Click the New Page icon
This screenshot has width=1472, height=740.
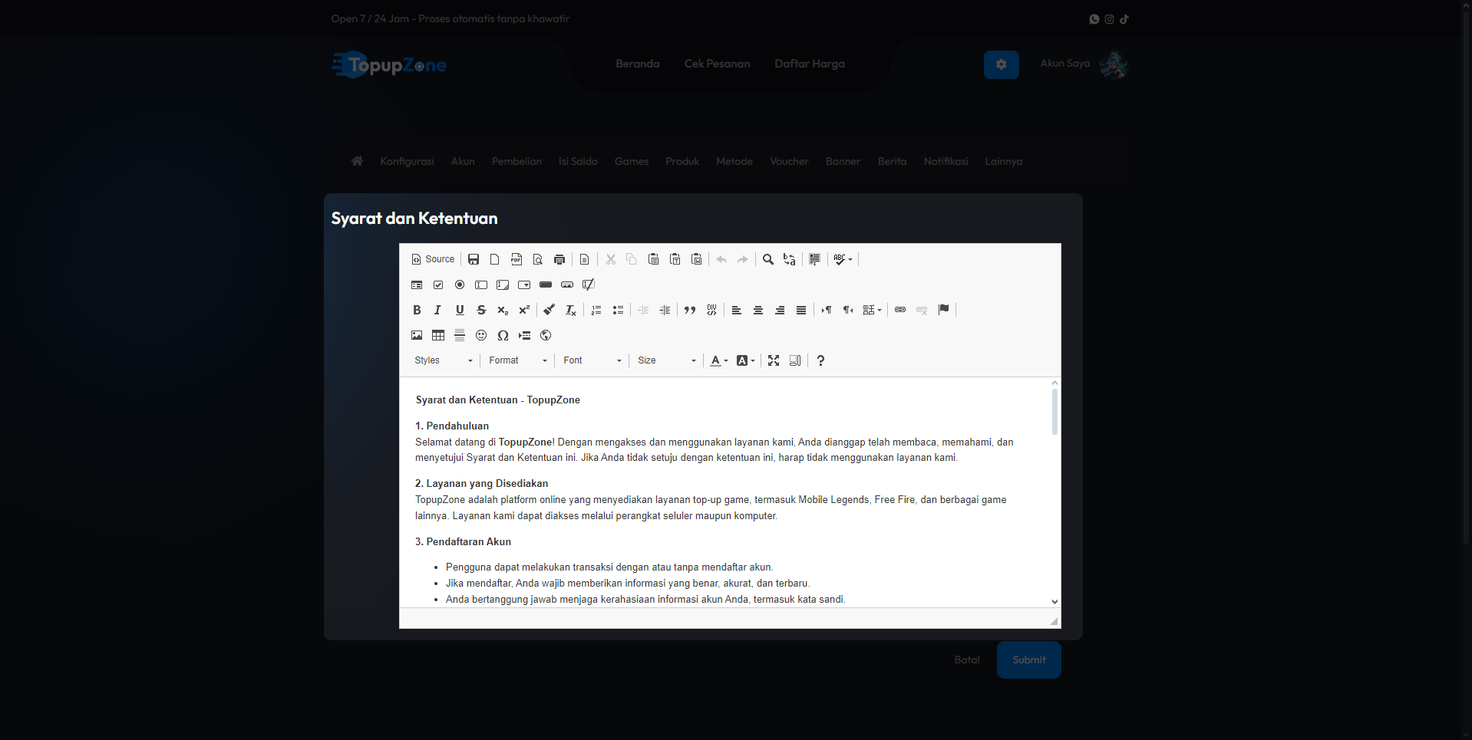pyautogui.click(x=495, y=259)
